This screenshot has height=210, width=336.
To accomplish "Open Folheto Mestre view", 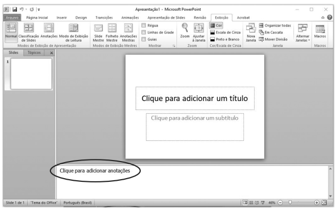I will [x=112, y=32].
